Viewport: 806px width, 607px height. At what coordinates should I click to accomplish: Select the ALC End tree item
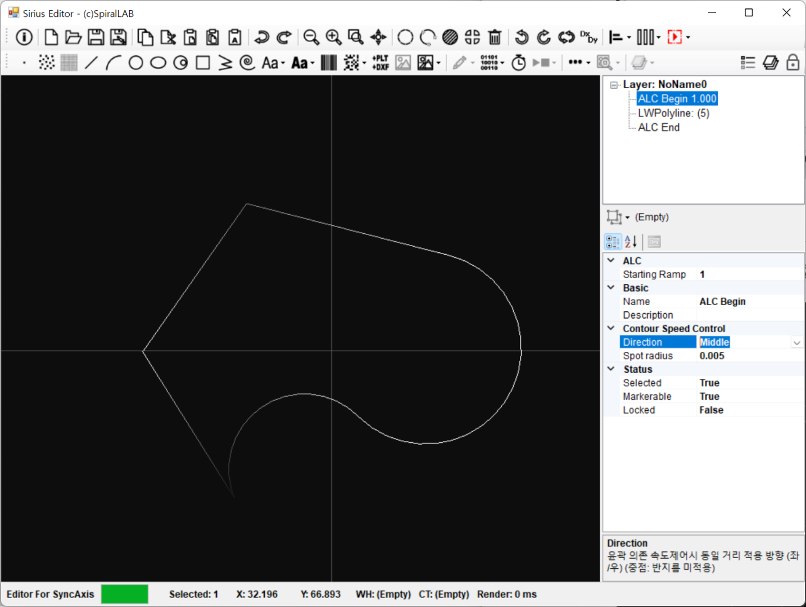pos(659,128)
